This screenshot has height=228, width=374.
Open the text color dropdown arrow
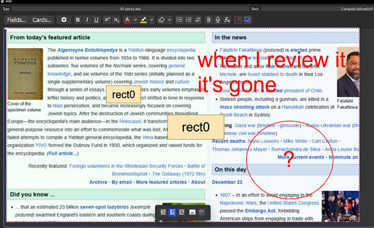[x=134, y=20]
